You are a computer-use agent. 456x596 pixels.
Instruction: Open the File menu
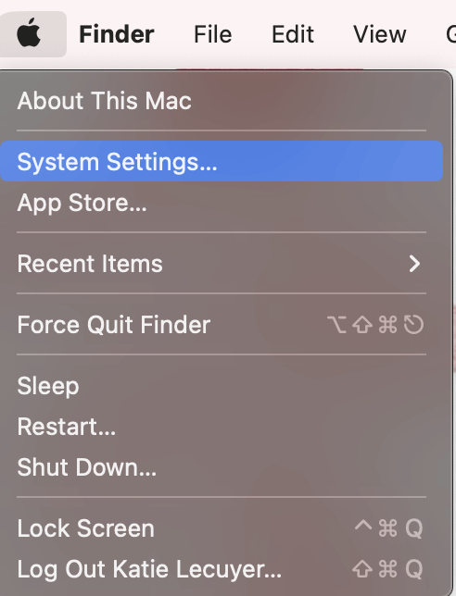coord(213,34)
